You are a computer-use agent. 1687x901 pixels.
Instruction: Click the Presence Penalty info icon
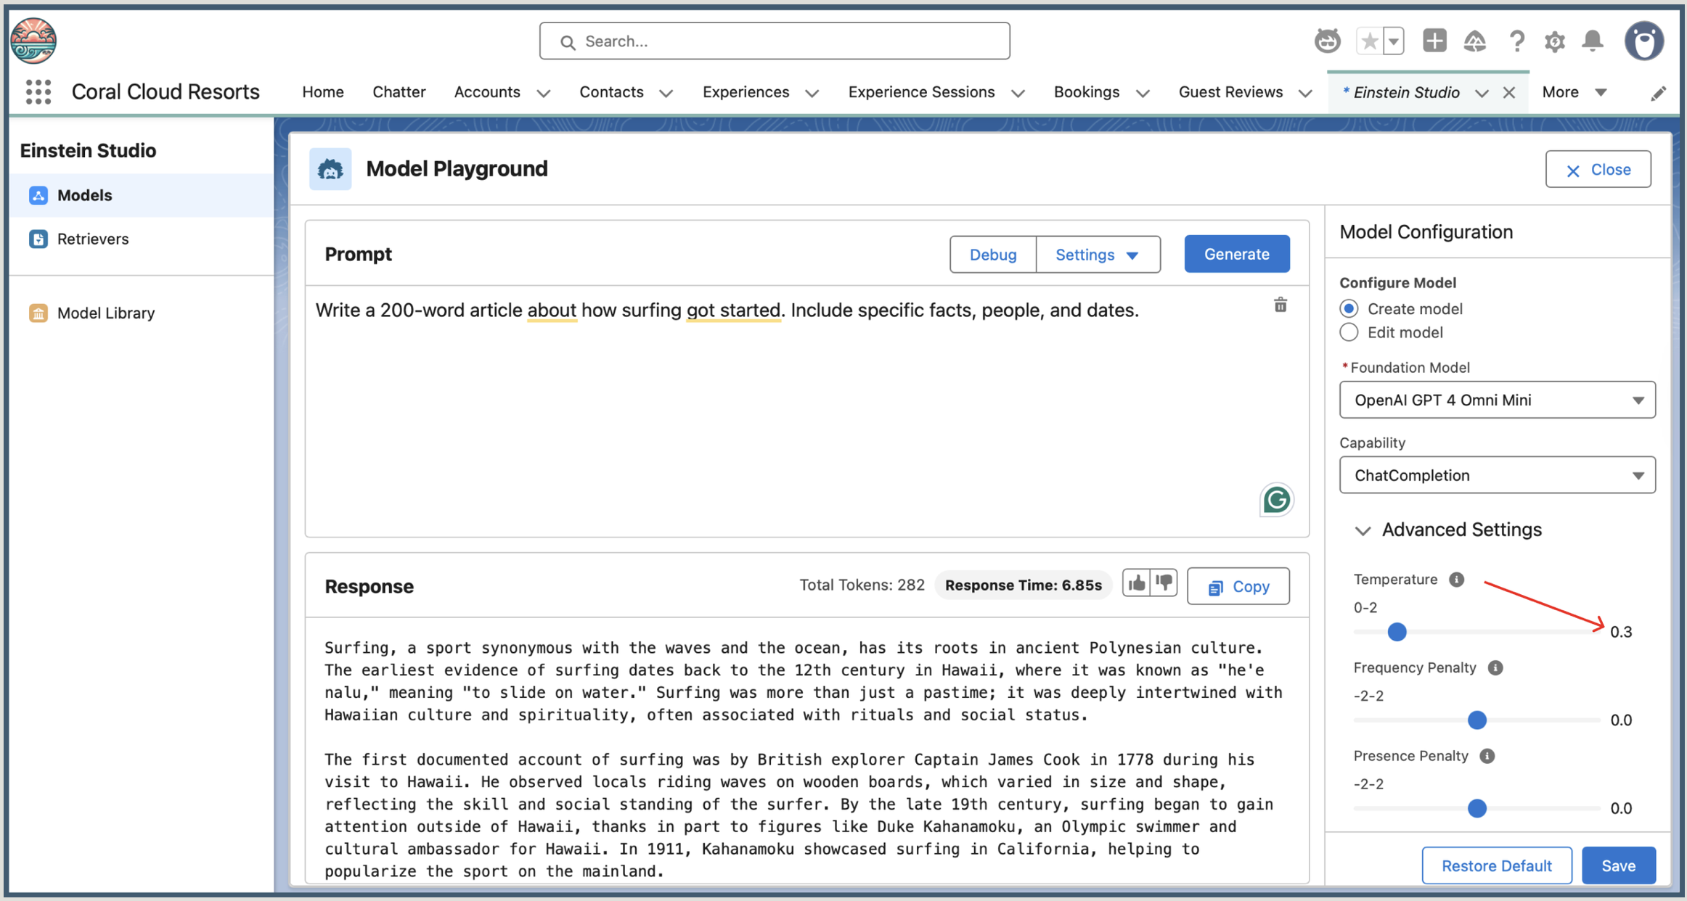(x=1487, y=757)
